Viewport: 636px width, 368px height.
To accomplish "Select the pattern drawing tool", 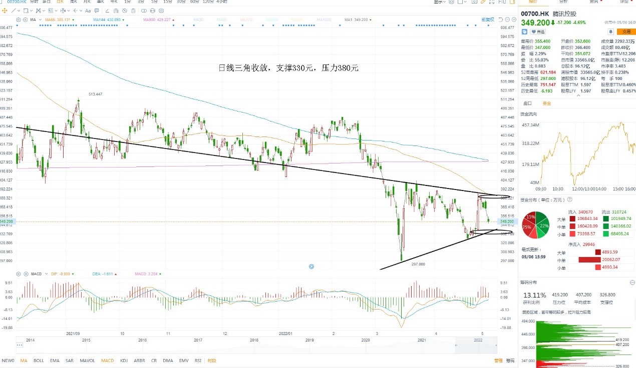I will point(38,11).
